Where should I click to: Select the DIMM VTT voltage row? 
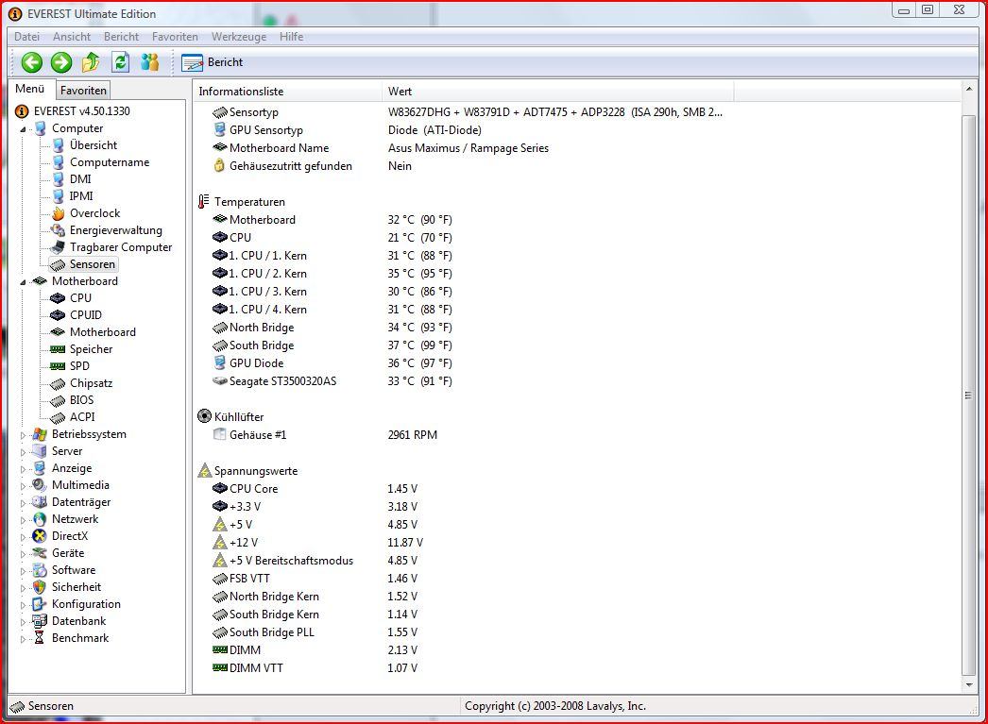(315, 668)
